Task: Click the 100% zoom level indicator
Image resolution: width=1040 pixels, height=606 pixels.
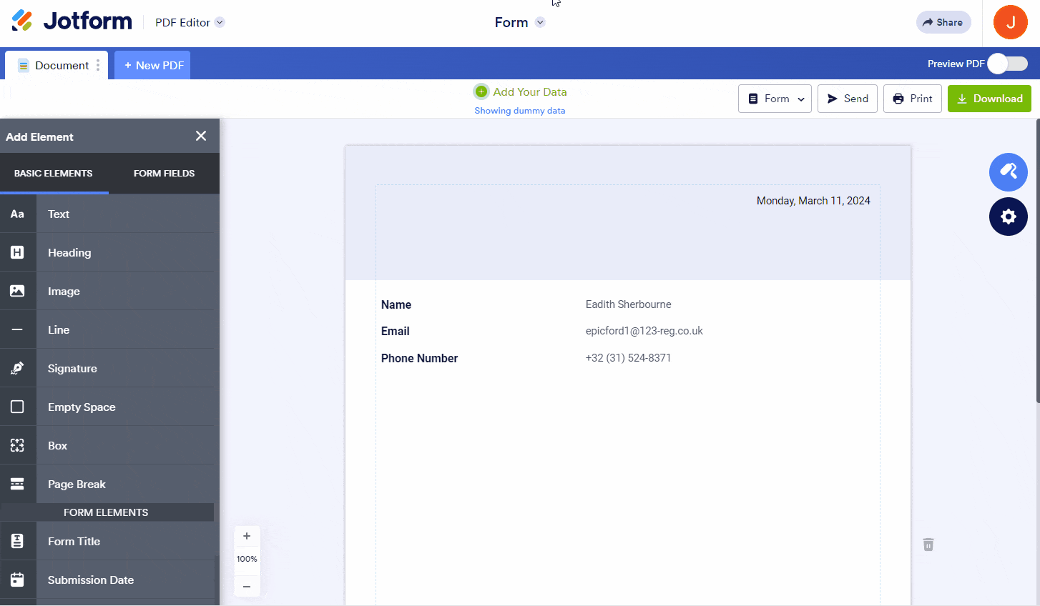Action: tap(247, 559)
